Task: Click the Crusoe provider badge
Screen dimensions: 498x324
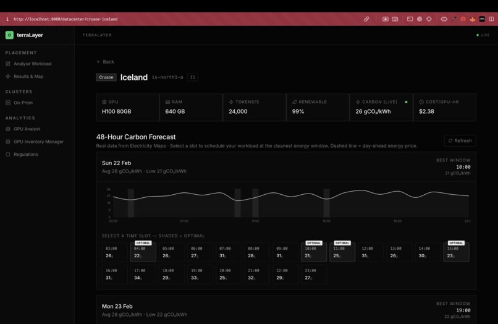Action: pos(106,77)
